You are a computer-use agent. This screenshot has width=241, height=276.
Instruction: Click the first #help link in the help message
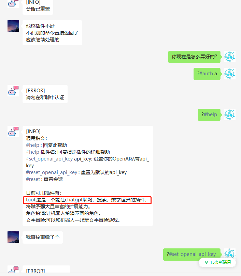click(x=33, y=145)
